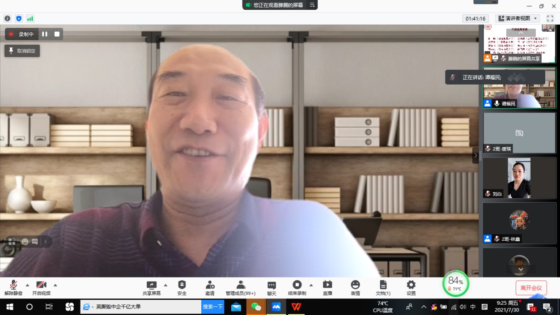Select the 刘白 participant video thumbnail

[519, 178]
